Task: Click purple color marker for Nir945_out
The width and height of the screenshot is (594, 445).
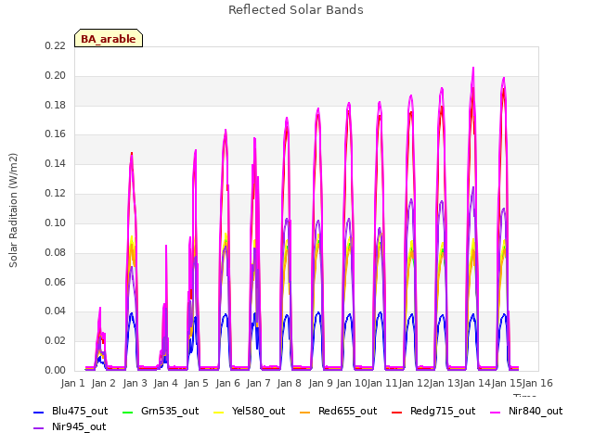Action: point(39,428)
